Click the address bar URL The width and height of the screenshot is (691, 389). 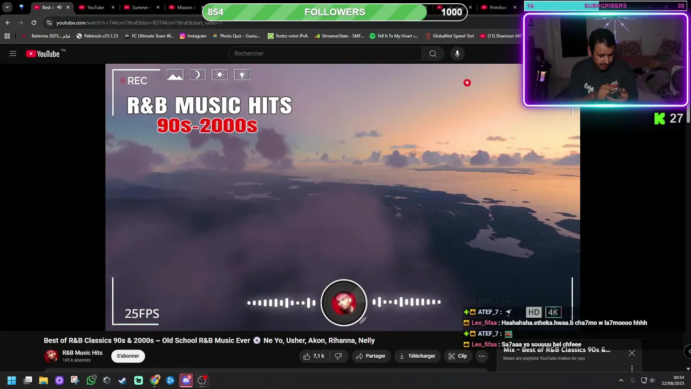coord(139,23)
